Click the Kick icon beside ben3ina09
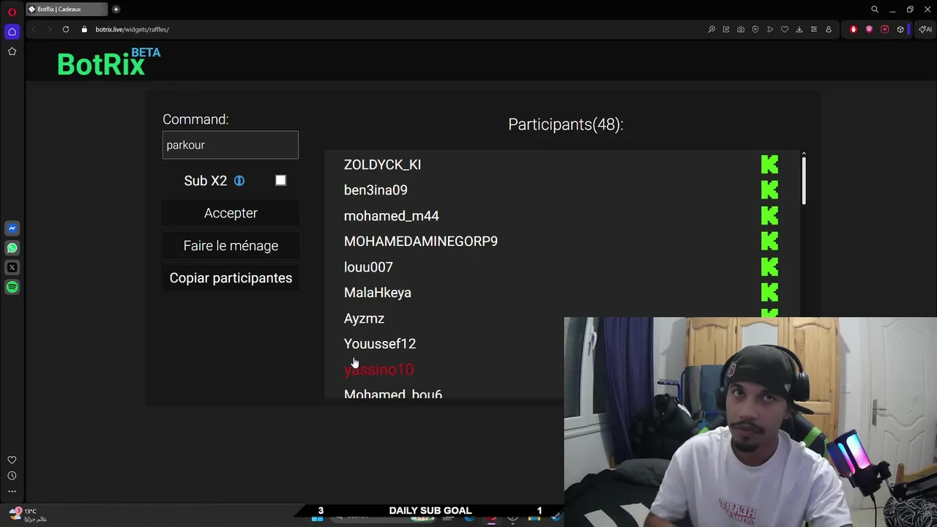 point(769,190)
